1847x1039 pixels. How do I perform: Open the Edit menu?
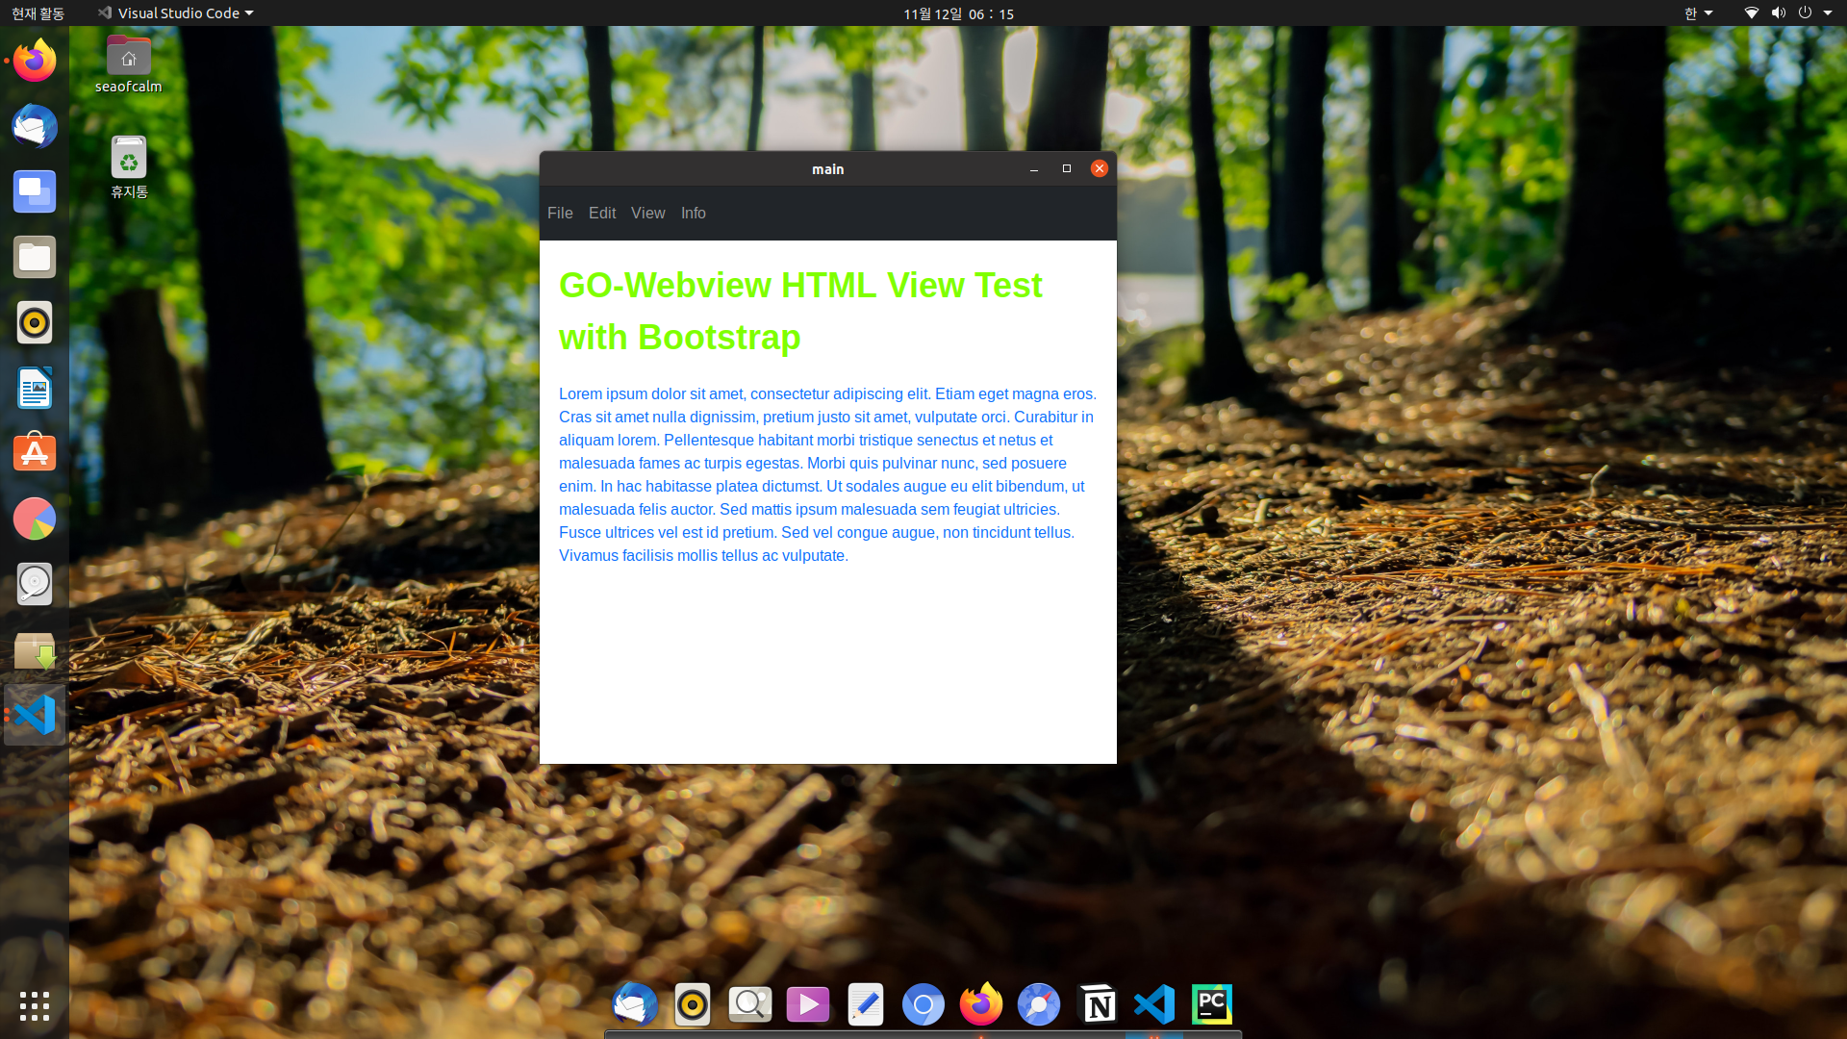[602, 214]
